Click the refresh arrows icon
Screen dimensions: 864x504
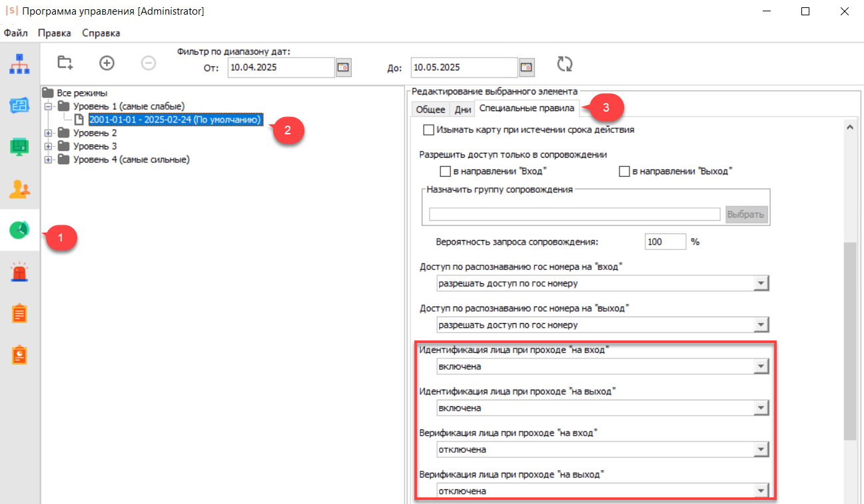[565, 64]
